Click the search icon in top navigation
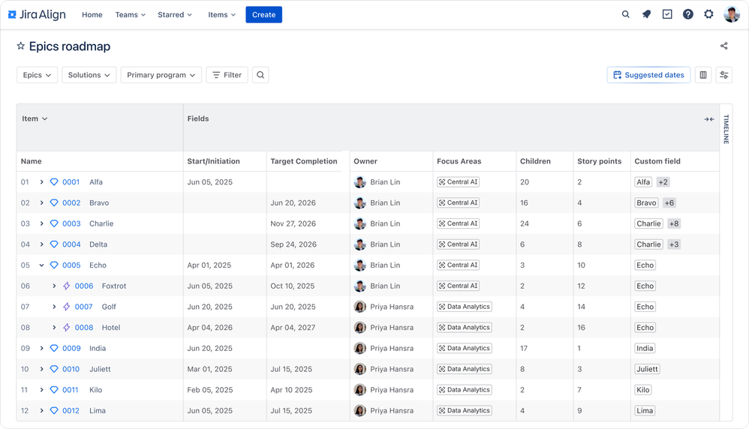 click(x=625, y=14)
